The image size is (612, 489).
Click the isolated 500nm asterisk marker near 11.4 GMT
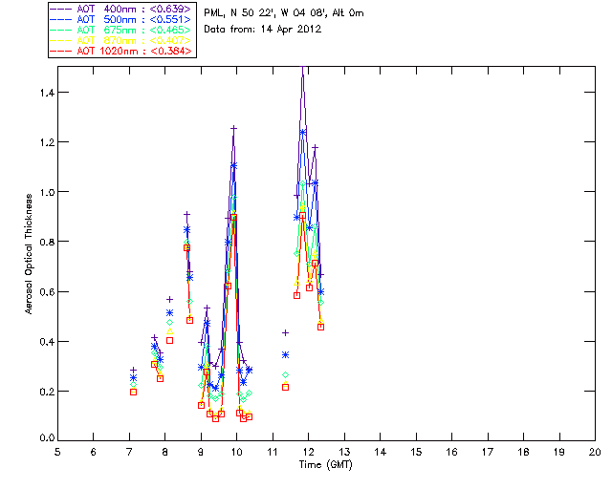[x=285, y=355]
